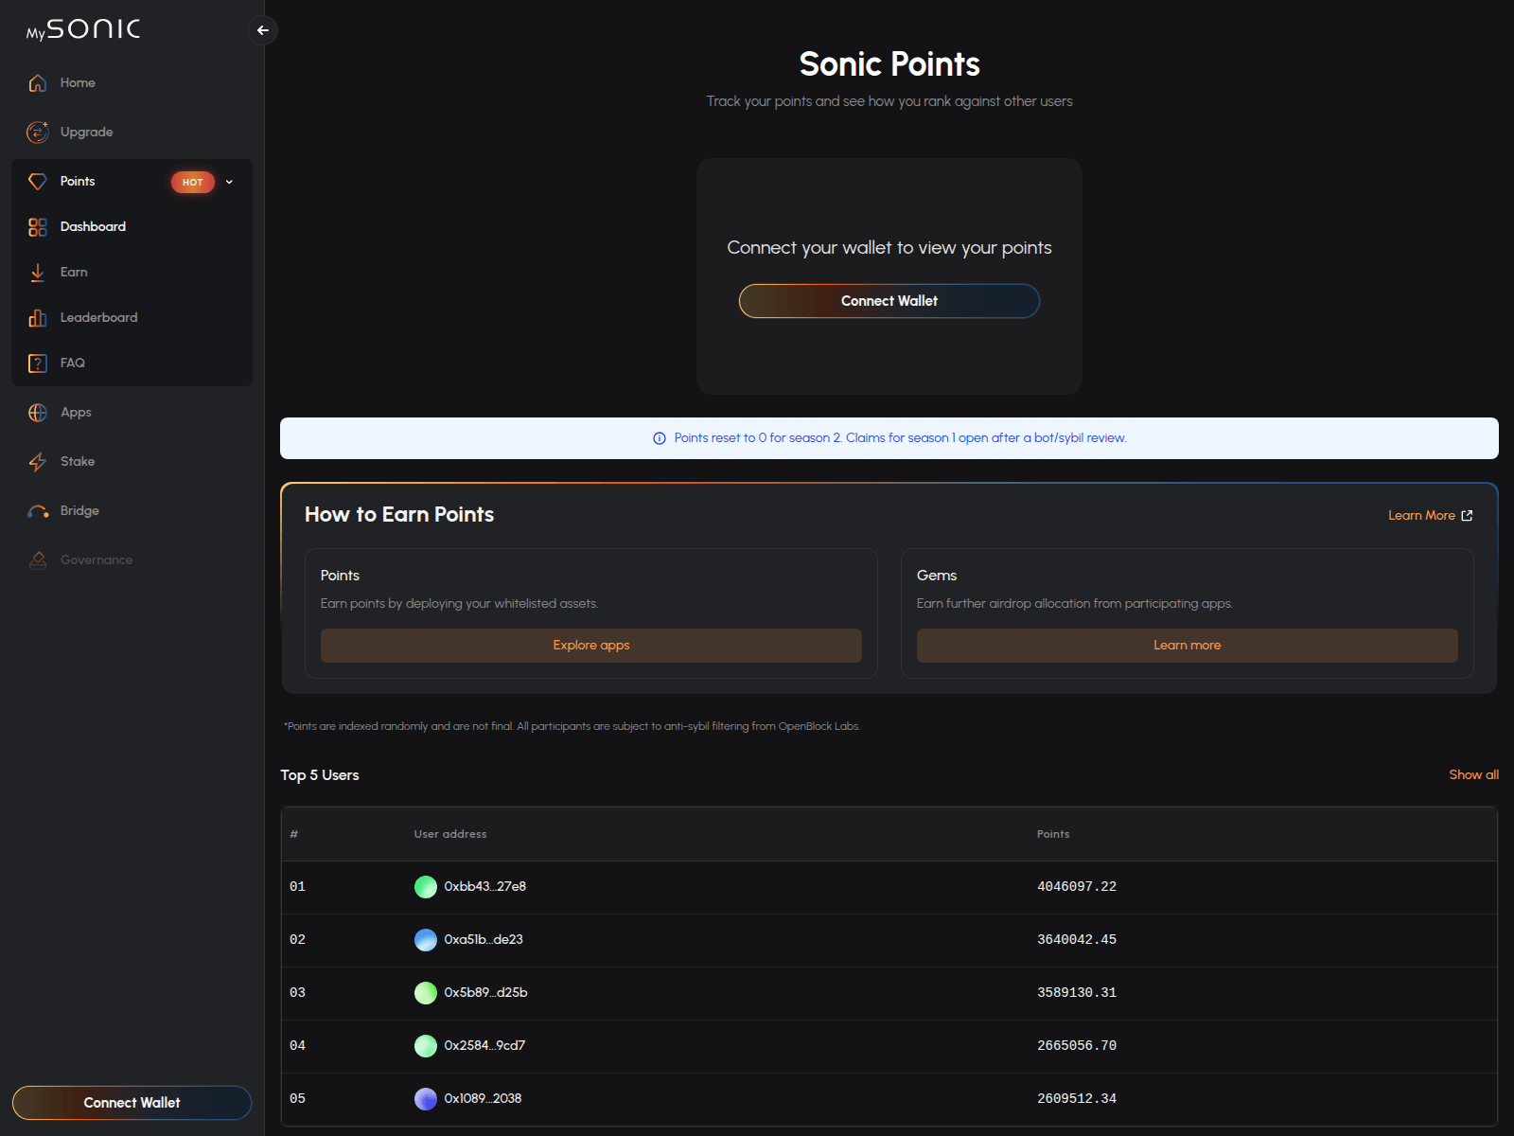This screenshot has width=1514, height=1136.
Task: Click the avatar for 0x5b89...d25b
Action: click(426, 993)
